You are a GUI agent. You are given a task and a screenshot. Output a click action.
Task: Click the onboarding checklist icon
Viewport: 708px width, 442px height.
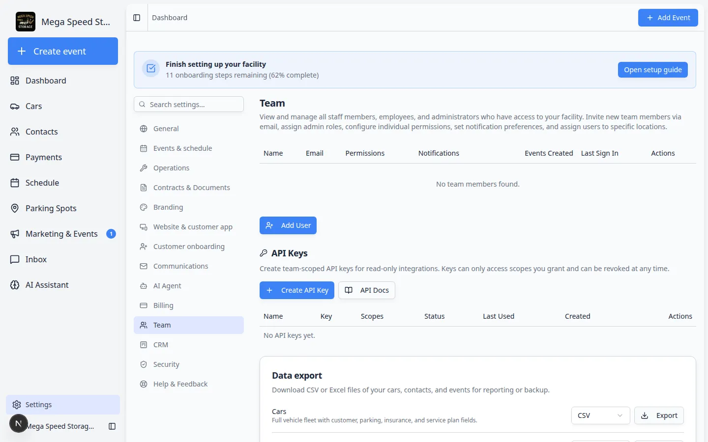(151, 69)
